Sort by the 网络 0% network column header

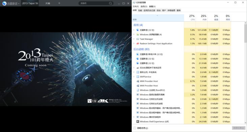coord(225,18)
